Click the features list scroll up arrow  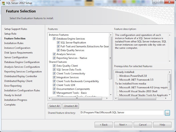pyautogui.click(x=111, y=35)
